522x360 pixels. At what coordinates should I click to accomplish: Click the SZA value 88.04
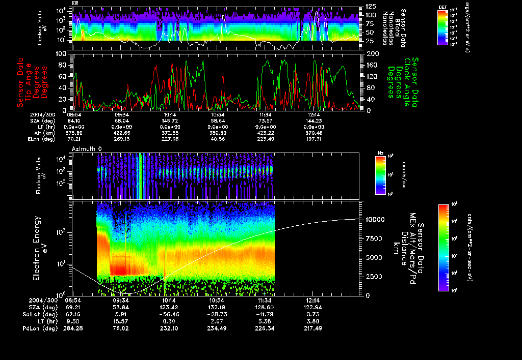pyautogui.click(x=122, y=121)
